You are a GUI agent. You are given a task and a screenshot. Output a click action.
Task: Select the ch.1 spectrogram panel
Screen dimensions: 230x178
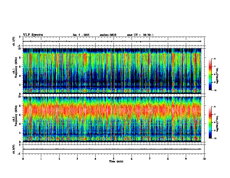click(112, 71)
